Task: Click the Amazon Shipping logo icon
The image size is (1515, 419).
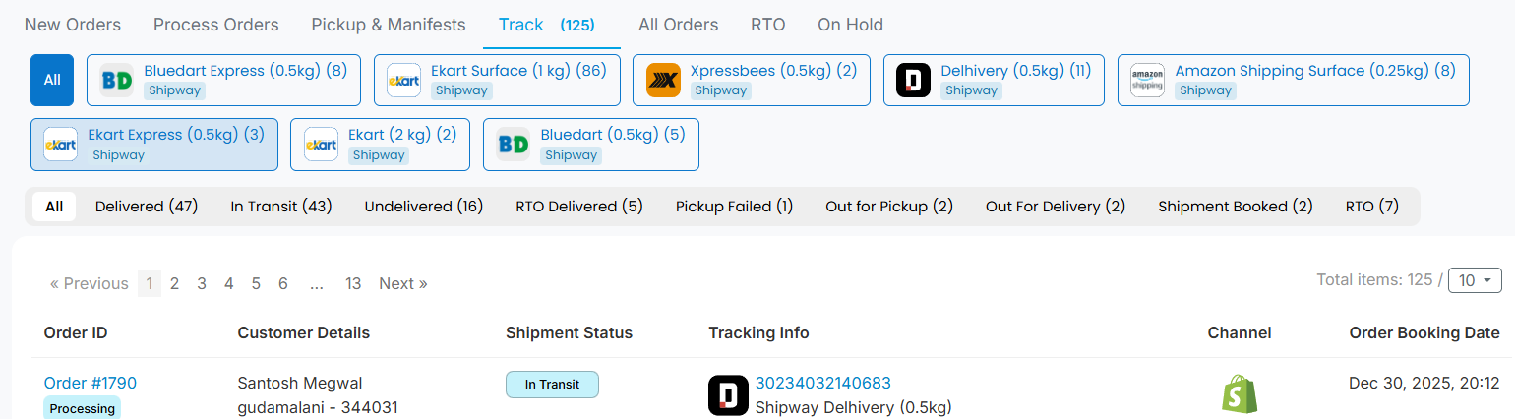Action: pyautogui.click(x=1147, y=80)
